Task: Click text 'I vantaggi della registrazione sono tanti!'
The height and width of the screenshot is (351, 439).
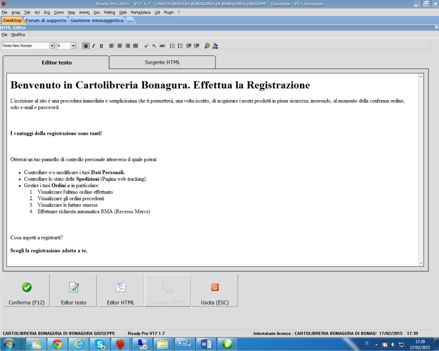Action: click(56, 134)
